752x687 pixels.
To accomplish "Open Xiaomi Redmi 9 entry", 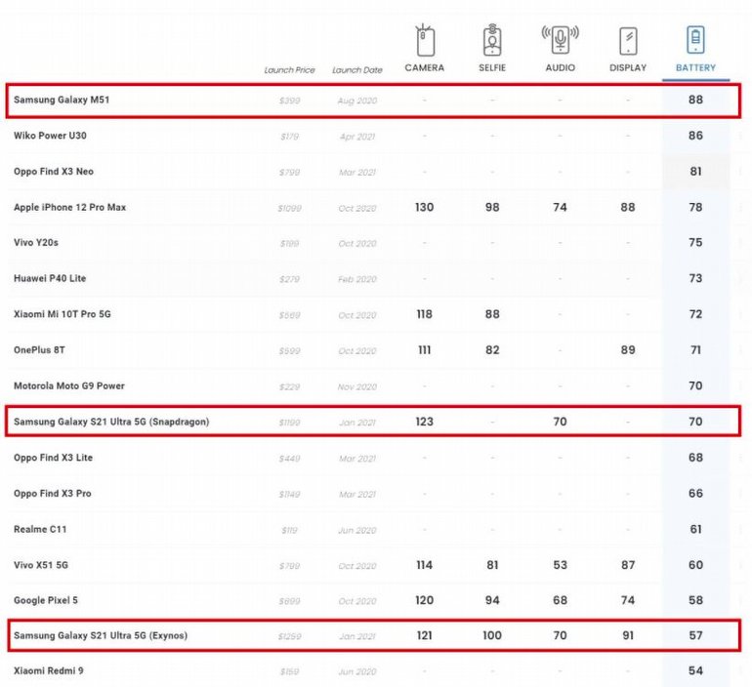I will pyautogui.click(x=49, y=670).
